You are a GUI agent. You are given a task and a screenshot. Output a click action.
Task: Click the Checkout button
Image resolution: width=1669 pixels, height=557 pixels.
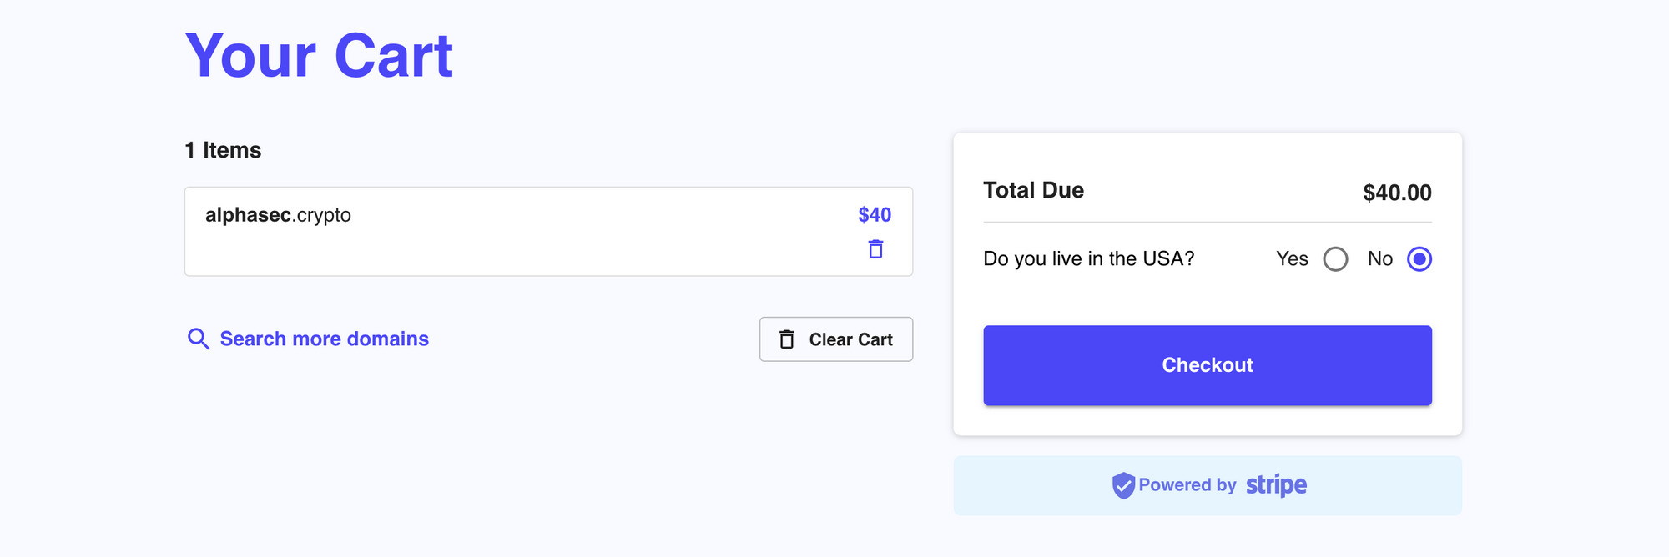tap(1207, 365)
